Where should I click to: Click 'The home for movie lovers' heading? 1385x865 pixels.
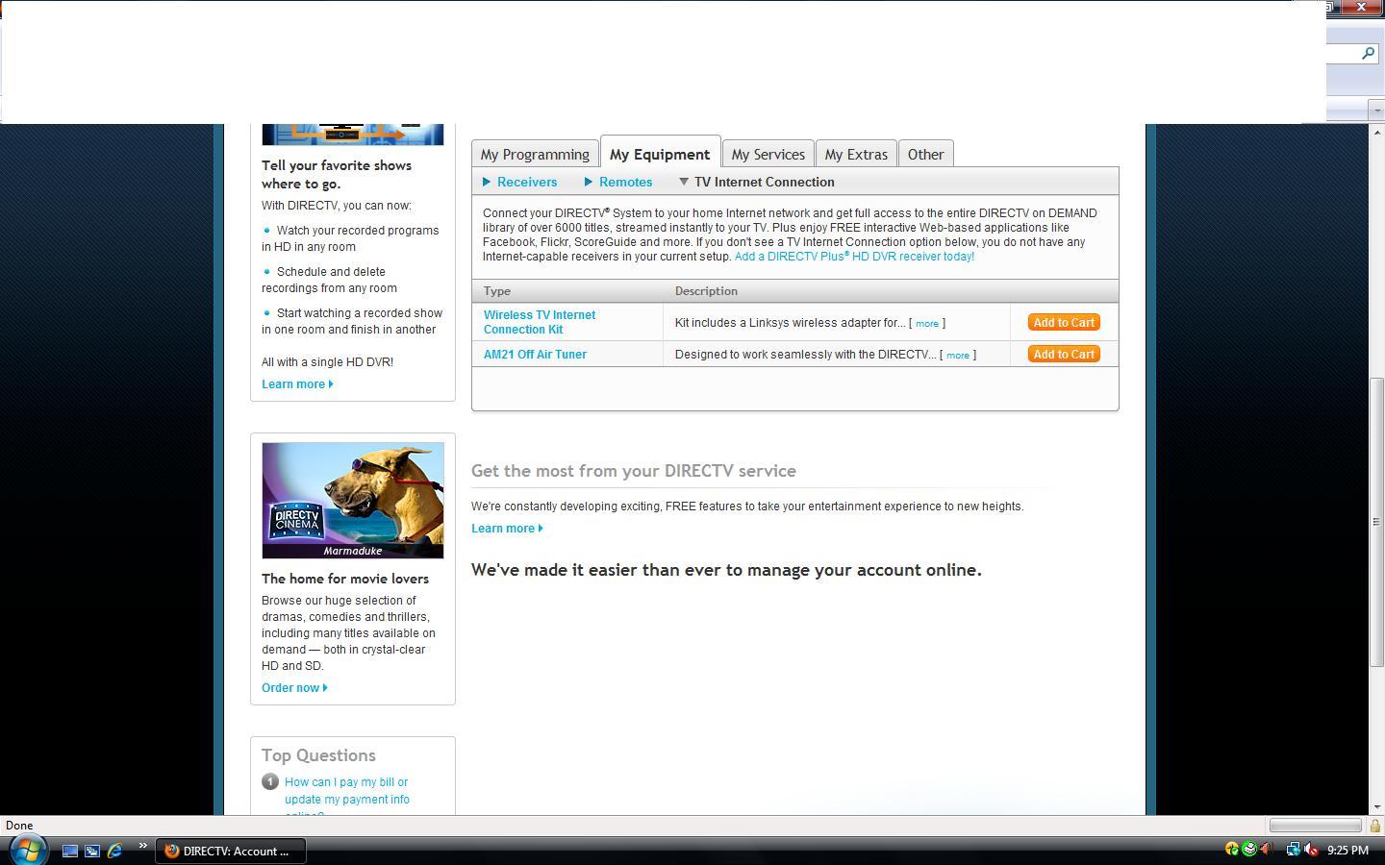click(345, 579)
